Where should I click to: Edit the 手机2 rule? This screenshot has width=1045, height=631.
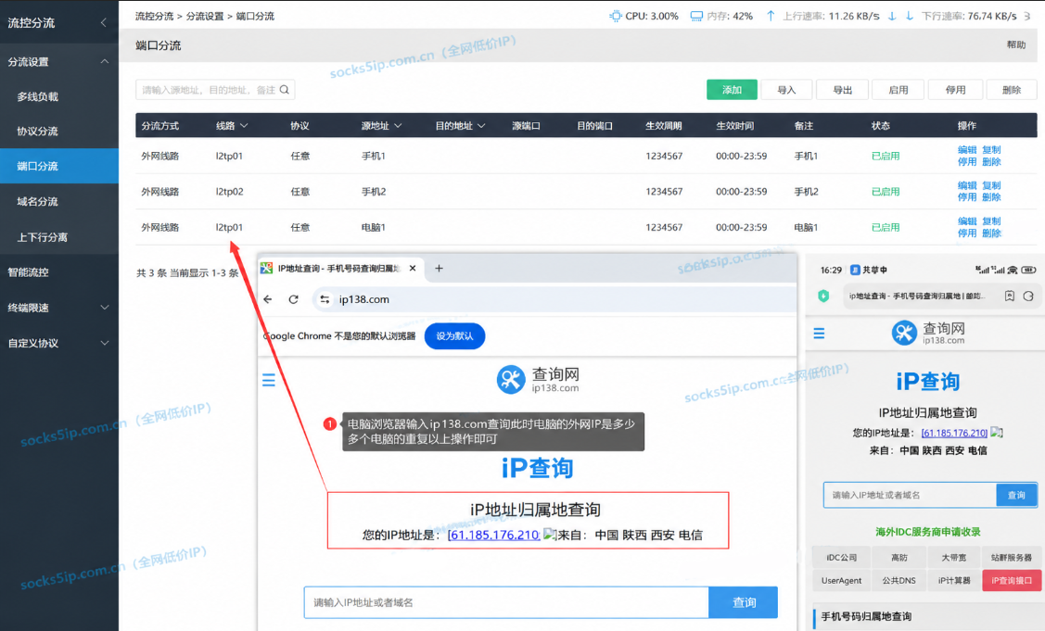[967, 185]
